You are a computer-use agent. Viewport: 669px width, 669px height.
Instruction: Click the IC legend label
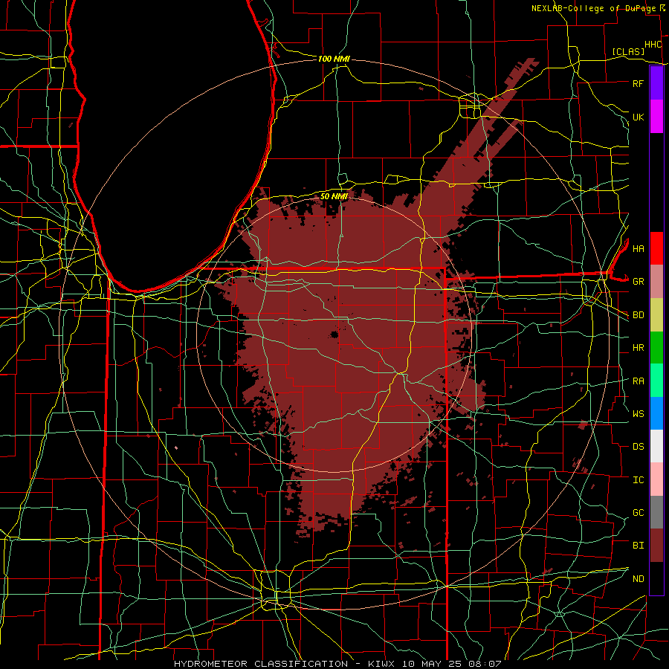tap(638, 480)
